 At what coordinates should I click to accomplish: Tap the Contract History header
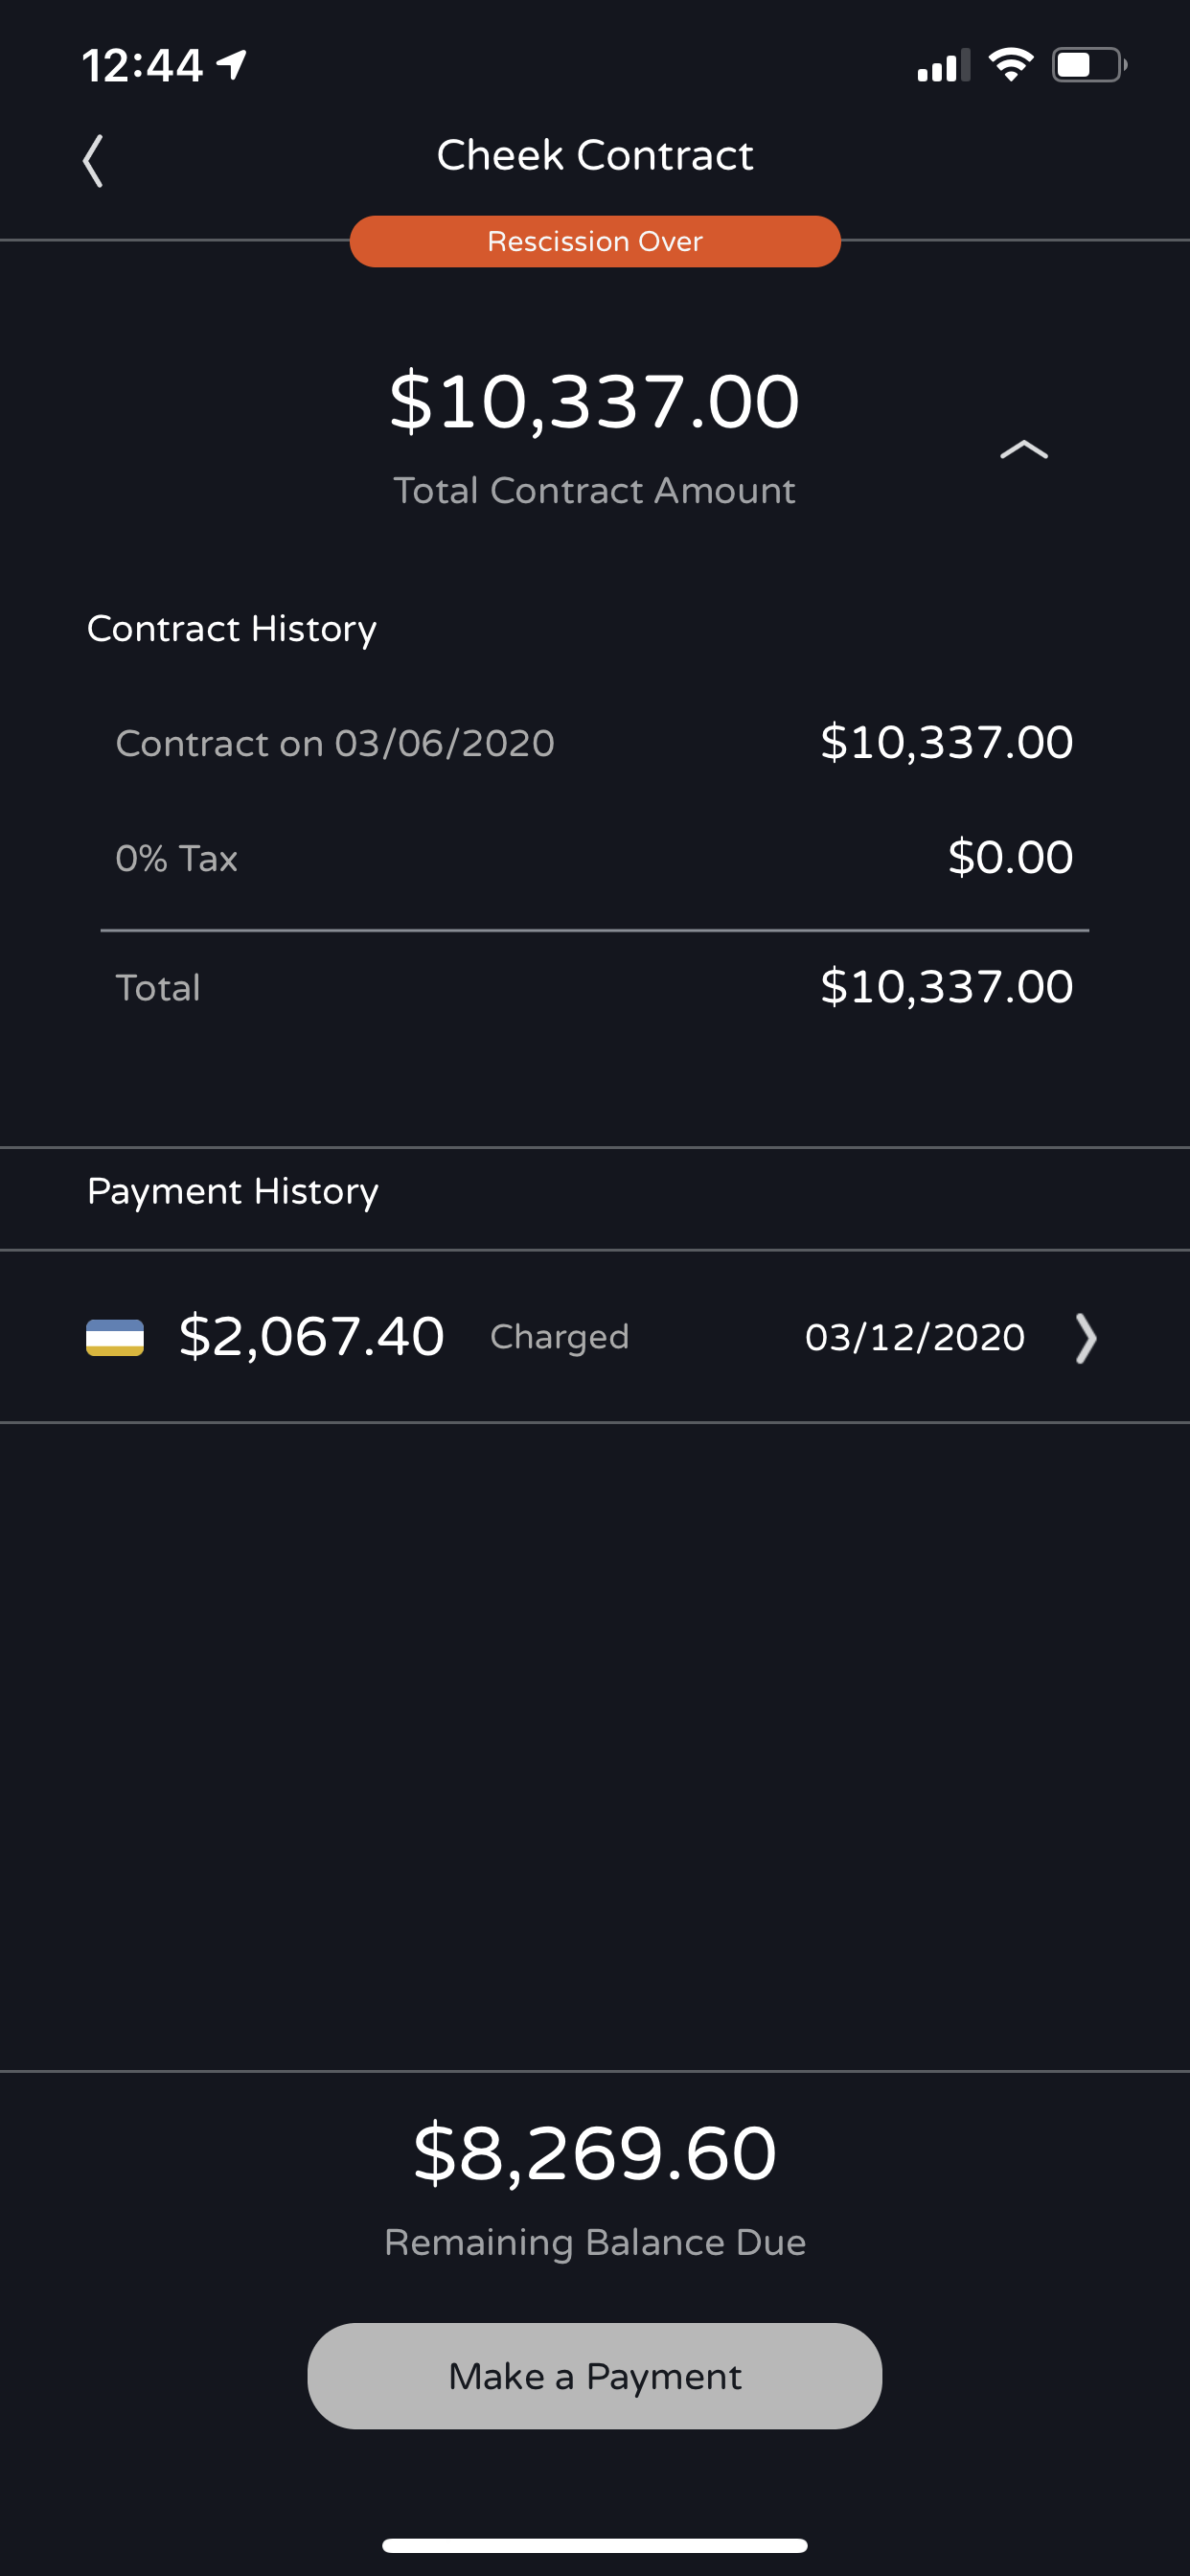tap(231, 629)
